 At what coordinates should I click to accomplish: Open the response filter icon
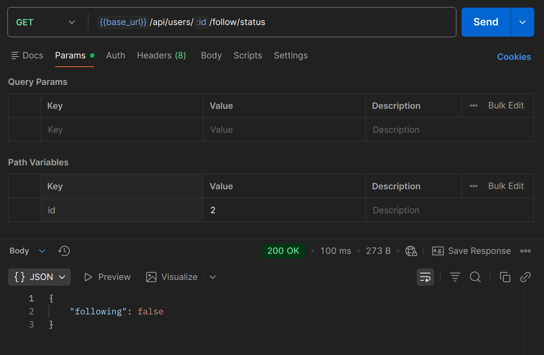pos(455,277)
